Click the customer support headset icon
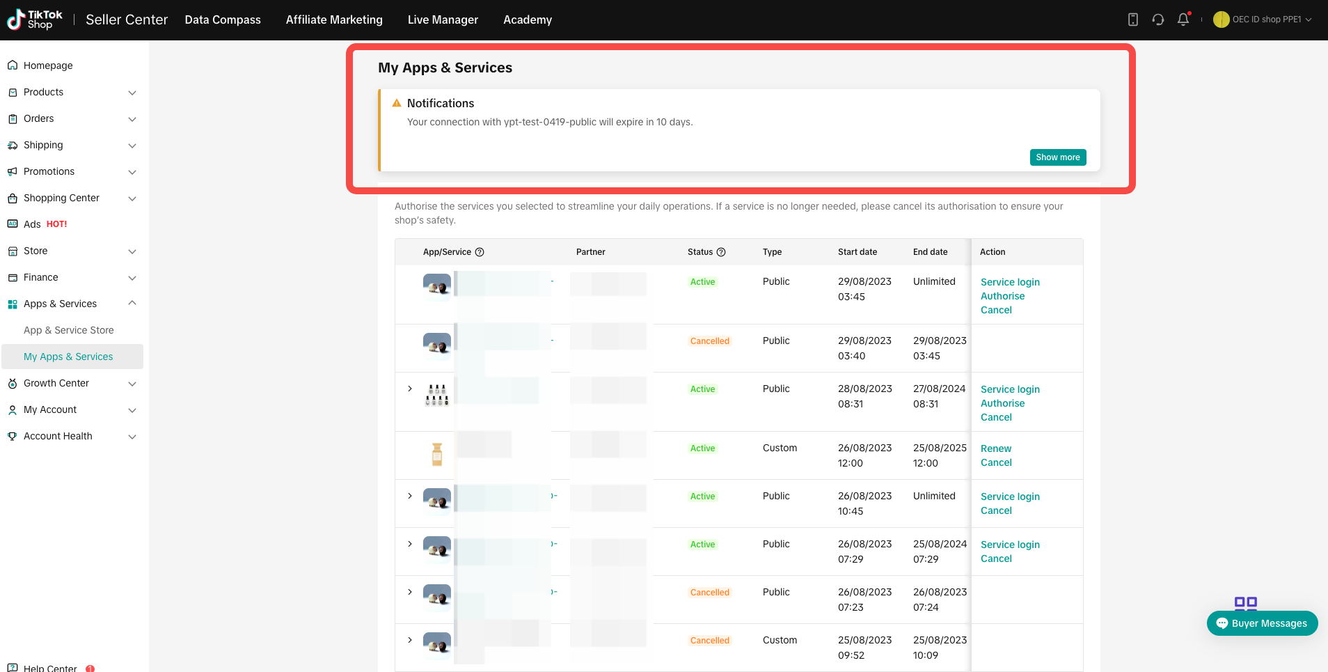This screenshot has width=1328, height=672. tap(1157, 19)
